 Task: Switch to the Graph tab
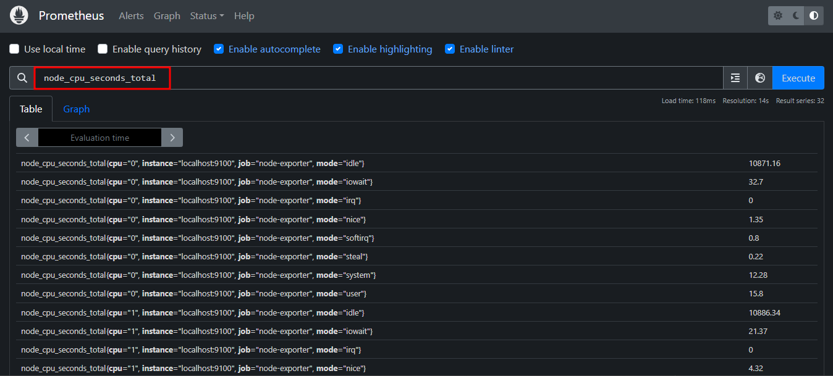click(x=76, y=109)
